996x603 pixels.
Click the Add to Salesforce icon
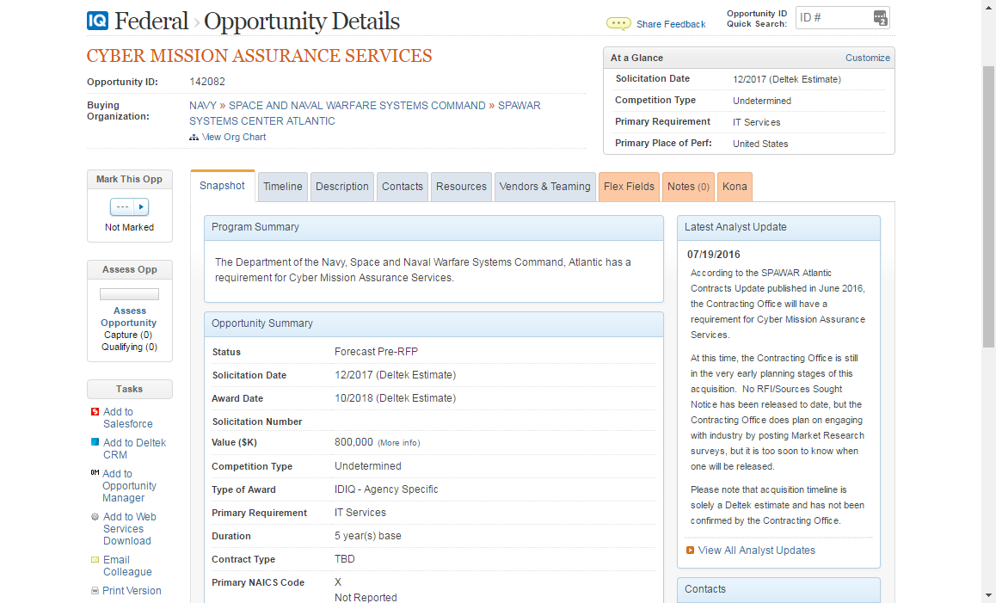tap(95, 411)
